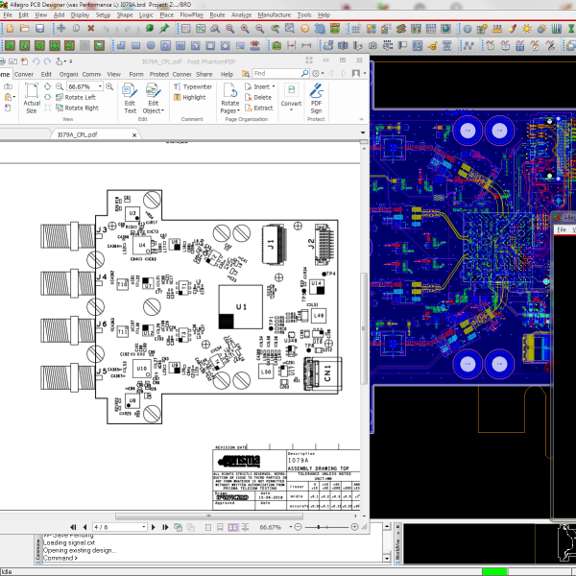Click Zoom Out magnifier in Allegro toolbar
Viewport: 576px width, 576px height.
(x=260, y=28)
